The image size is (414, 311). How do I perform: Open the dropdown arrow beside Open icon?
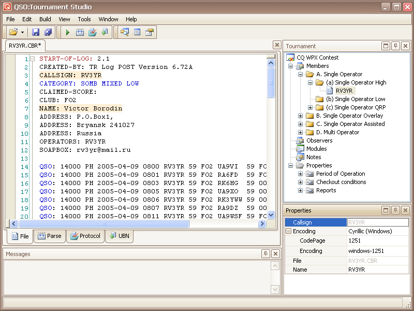(x=22, y=32)
